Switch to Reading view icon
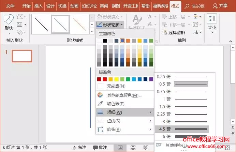This screenshot has height=152, width=236. 146,148
